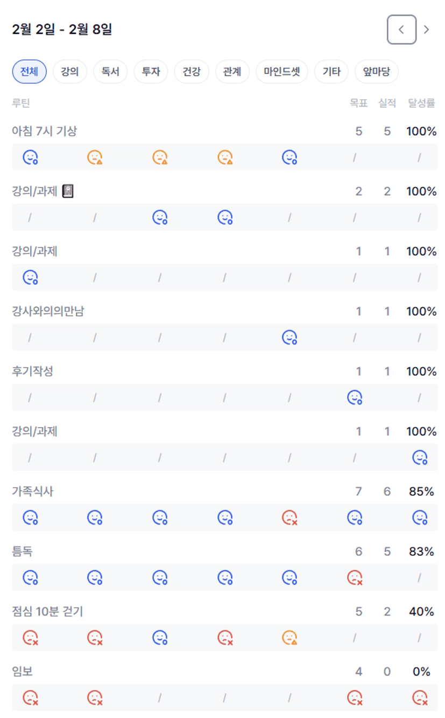This screenshot has width=445, height=718.
Task: Click the blue smiley in 강사와의의만남 row
Action: point(290,337)
